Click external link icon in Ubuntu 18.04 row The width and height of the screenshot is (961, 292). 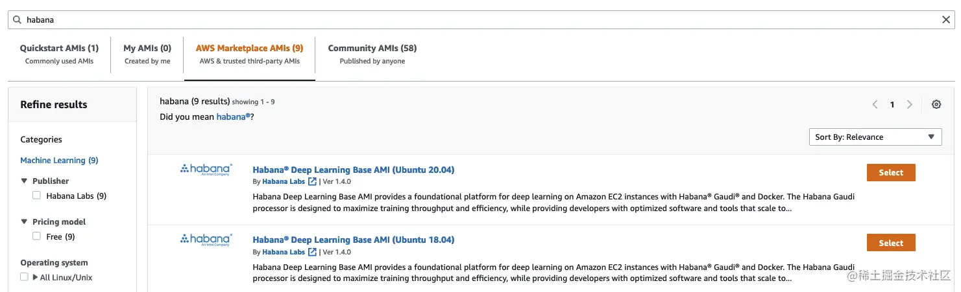312,252
